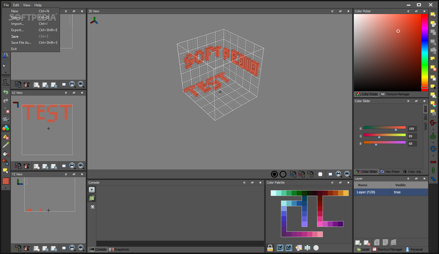The height and width of the screenshot is (254, 439).
Task: Click the green Undo arrow icon
Action: pos(6,92)
